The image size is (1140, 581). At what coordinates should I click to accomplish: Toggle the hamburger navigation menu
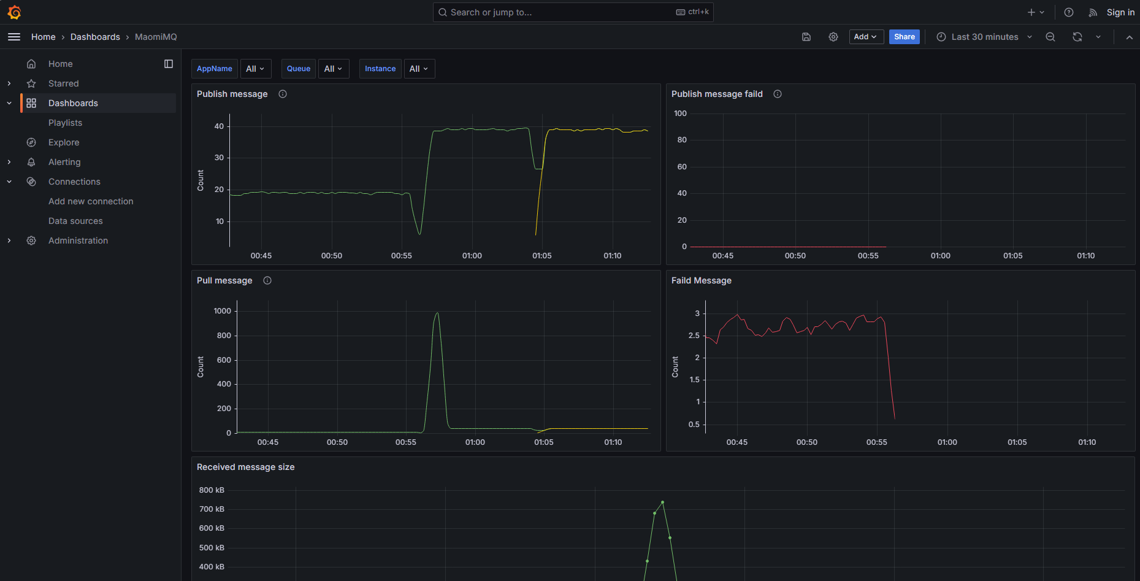pos(14,37)
